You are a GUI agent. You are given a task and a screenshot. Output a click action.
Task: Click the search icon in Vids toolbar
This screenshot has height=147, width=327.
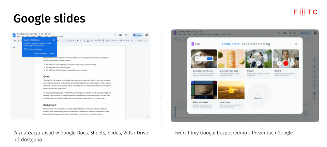[x=176, y=39]
